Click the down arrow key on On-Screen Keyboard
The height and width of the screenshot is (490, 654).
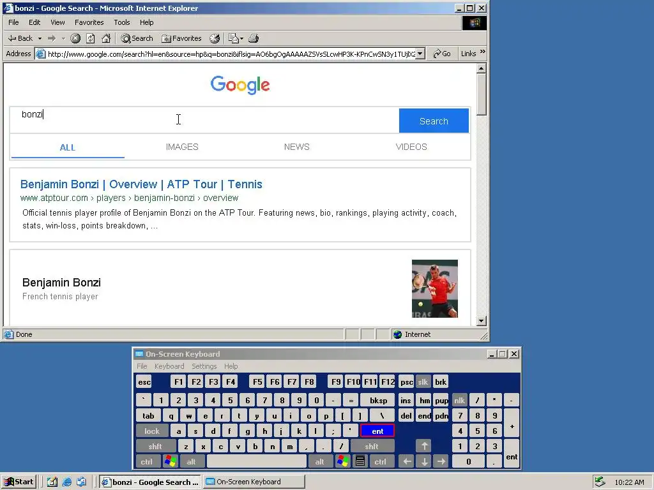point(424,461)
